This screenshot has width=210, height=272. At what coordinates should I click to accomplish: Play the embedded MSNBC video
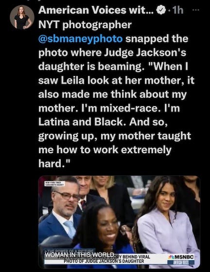click(x=119, y=222)
